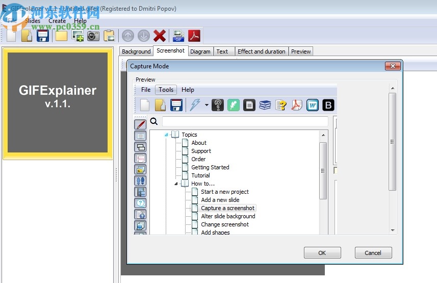Screen dimensions: 437x283
Task: Select the About topic
Action: pos(199,143)
